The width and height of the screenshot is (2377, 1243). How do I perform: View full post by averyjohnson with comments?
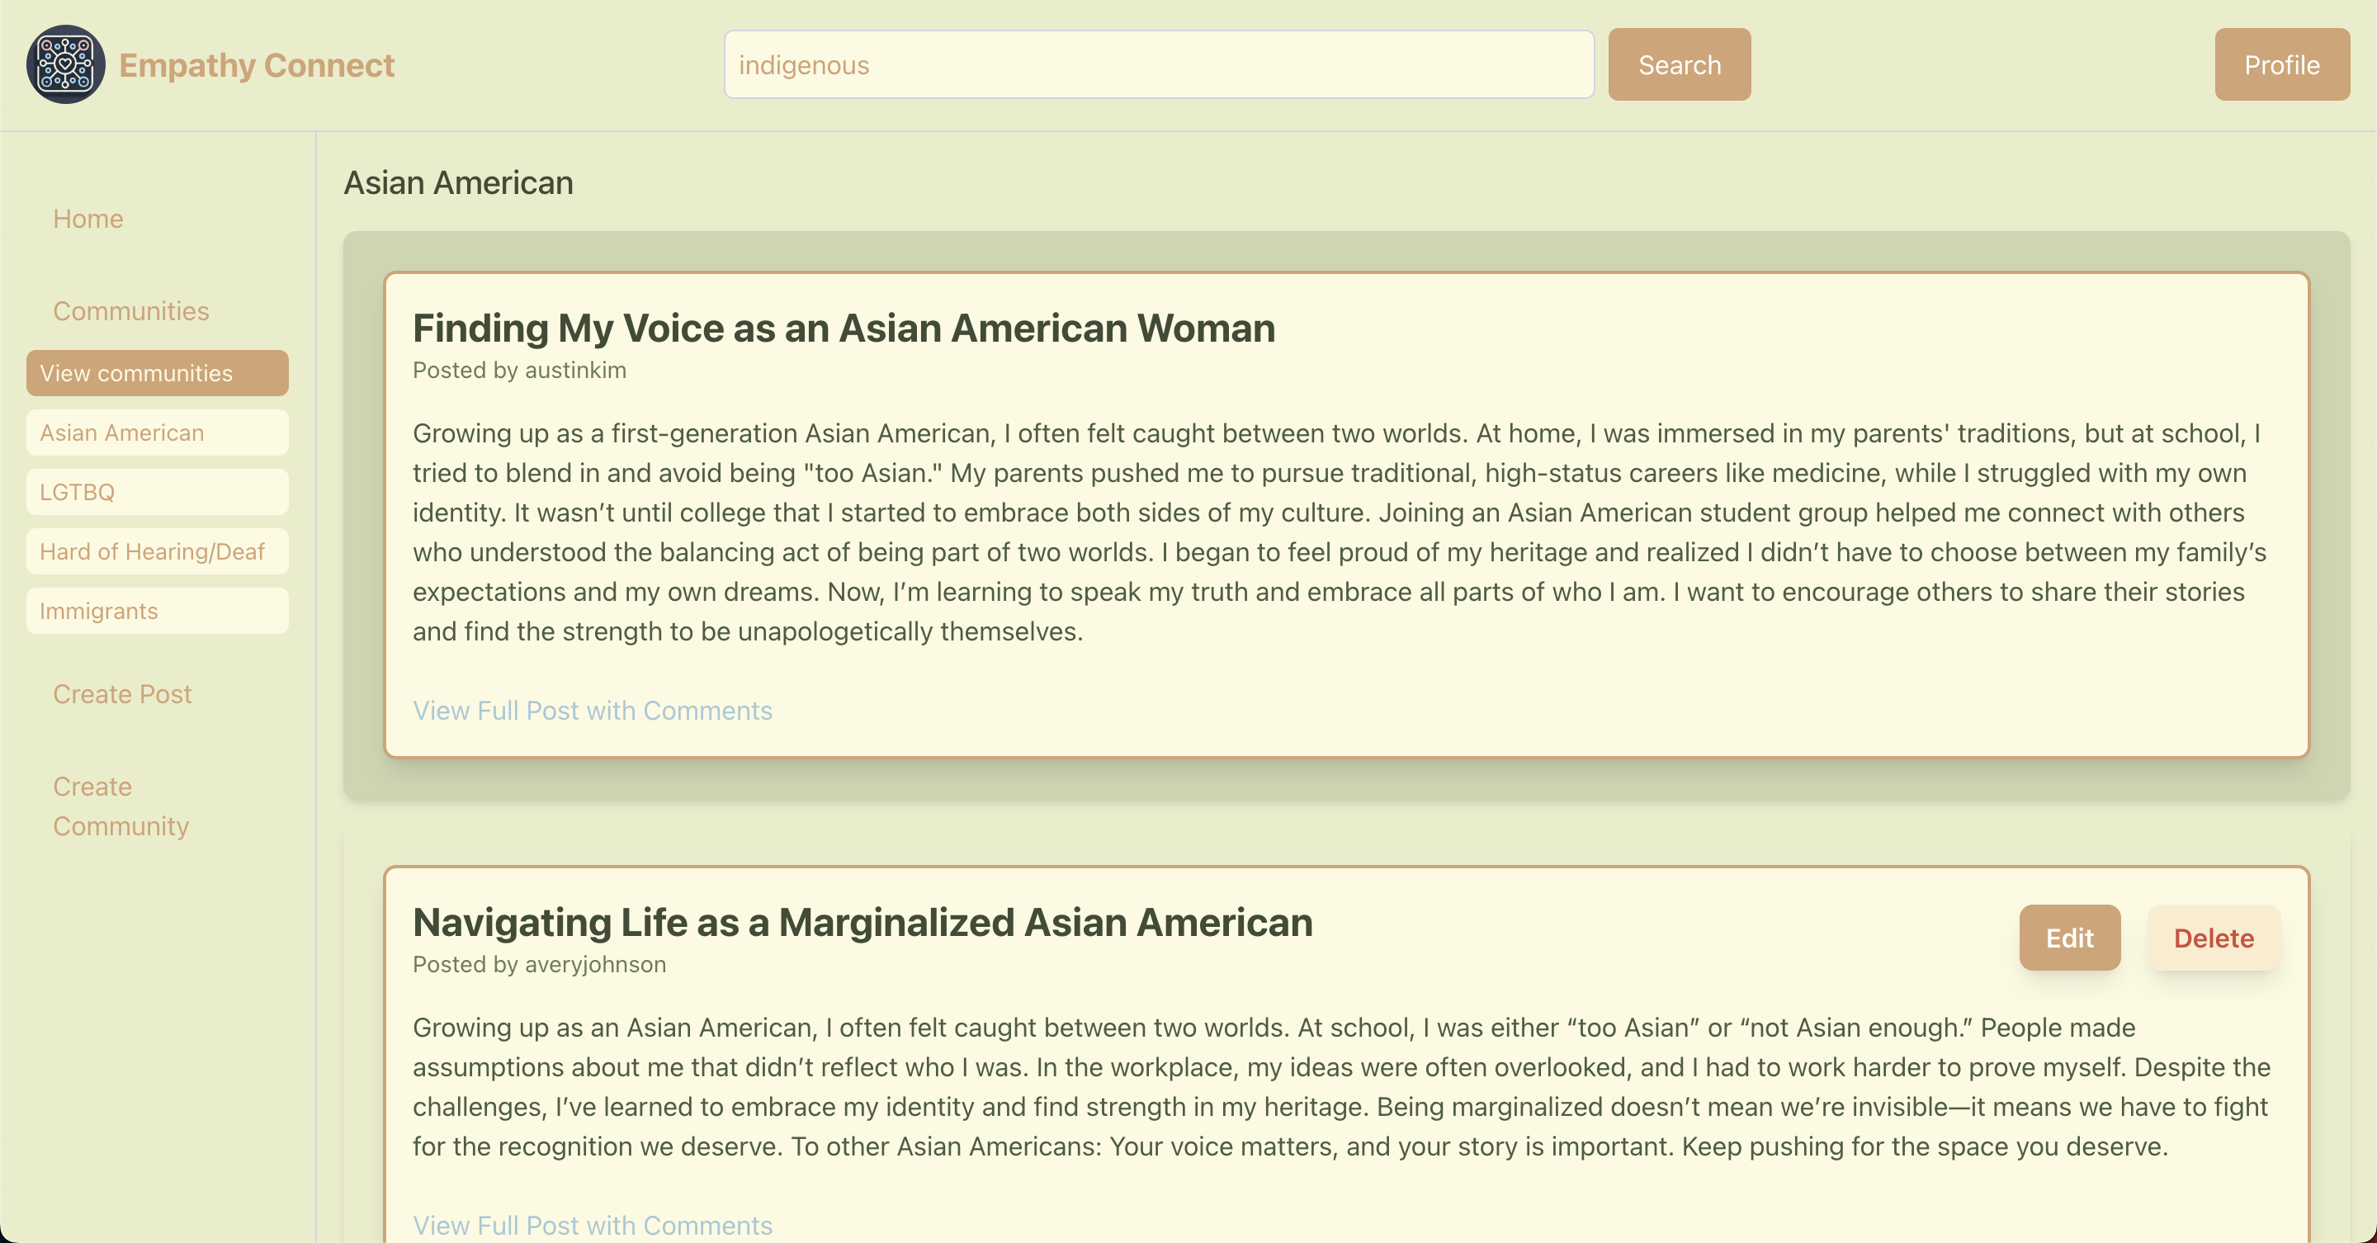pos(593,1225)
